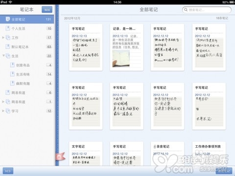Viewport: 235px width, 176px height.
Task: Tap the battery icon in status bar
Action: pos(232,2)
